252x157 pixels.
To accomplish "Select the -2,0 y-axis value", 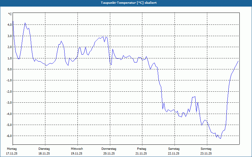I will [9, 91].
